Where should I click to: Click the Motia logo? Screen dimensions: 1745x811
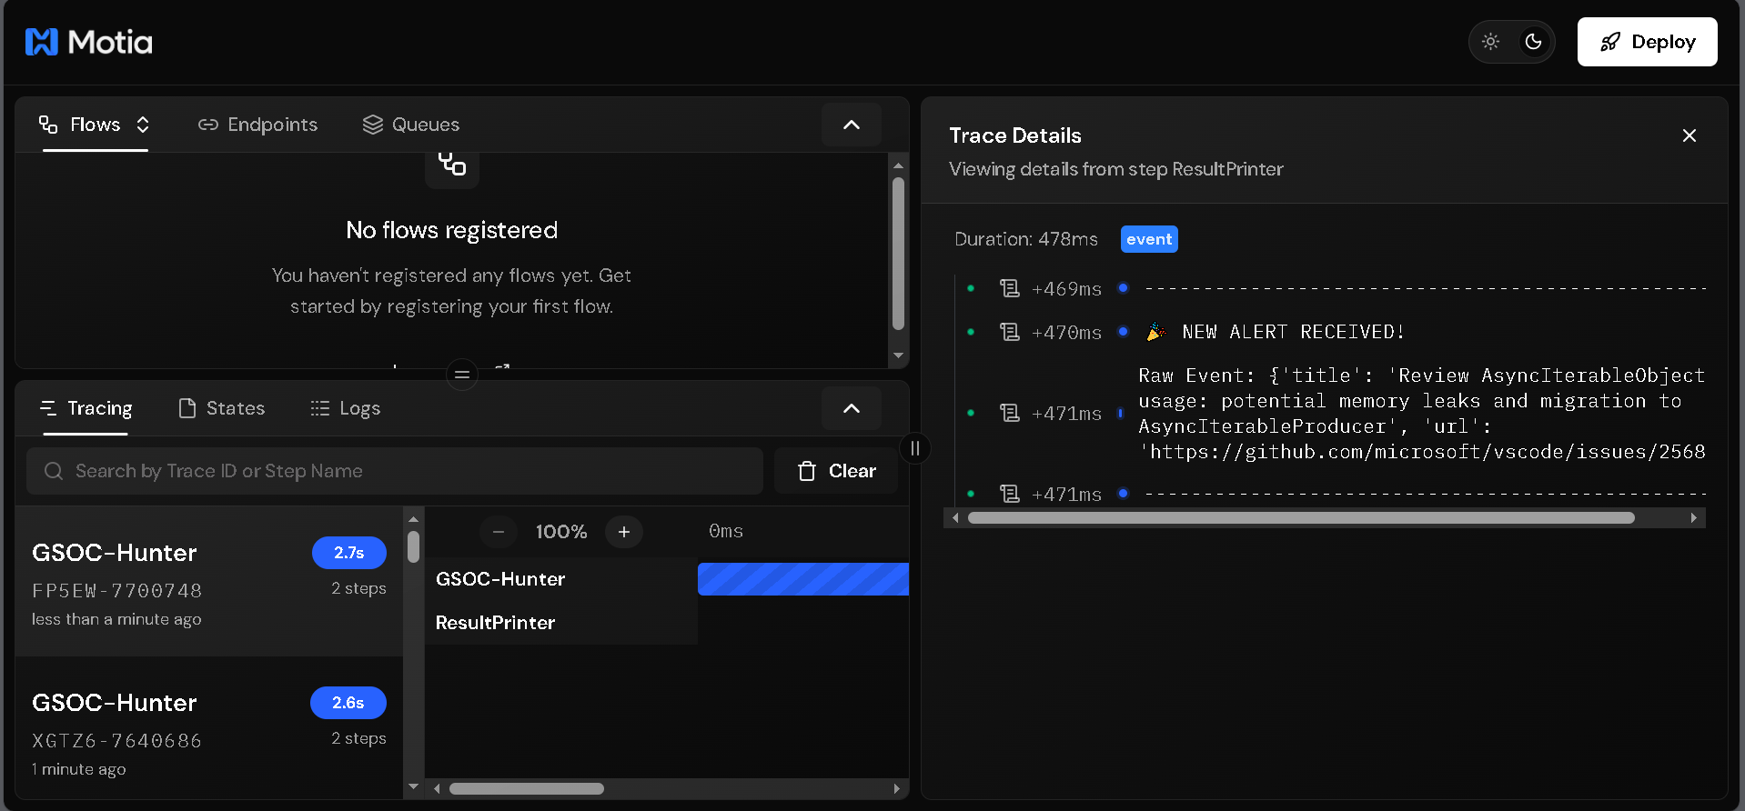pos(88,42)
